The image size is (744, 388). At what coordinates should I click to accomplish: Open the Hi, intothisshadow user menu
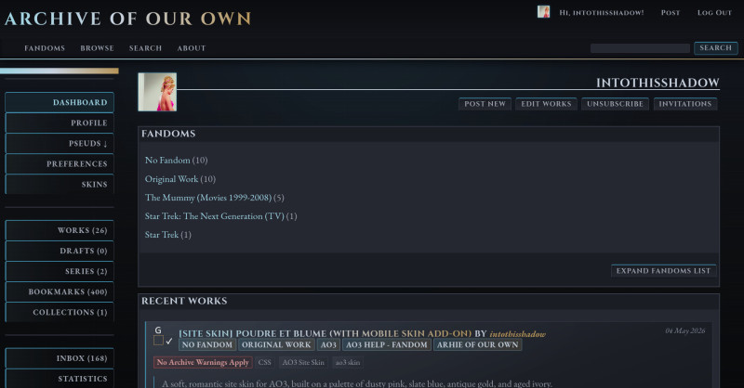click(601, 13)
